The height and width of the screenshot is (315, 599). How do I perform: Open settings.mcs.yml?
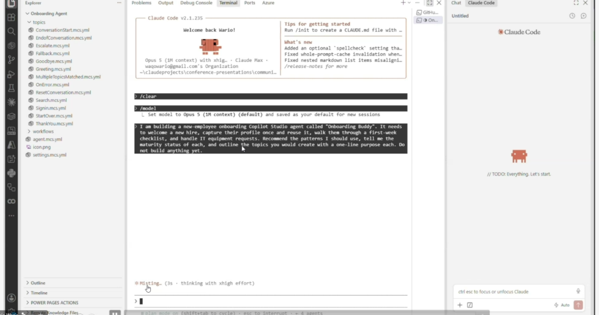[x=49, y=155]
